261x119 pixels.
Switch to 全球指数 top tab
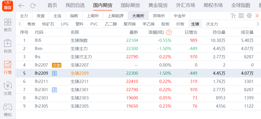[241, 6]
